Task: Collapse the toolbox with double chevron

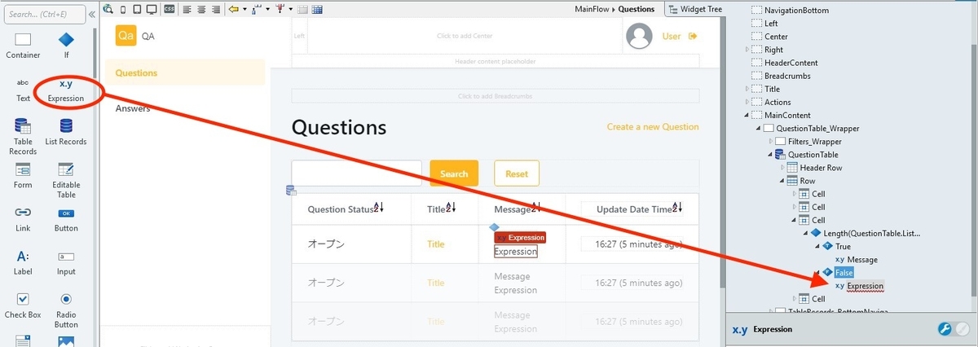Action: (x=92, y=14)
